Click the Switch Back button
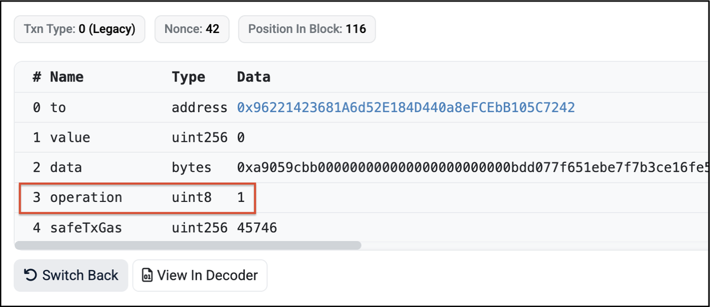 tap(71, 276)
